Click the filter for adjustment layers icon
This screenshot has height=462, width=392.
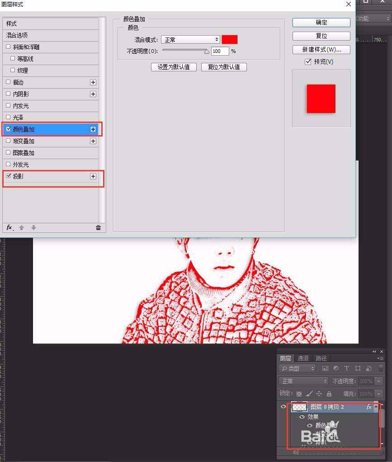[336, 368]
